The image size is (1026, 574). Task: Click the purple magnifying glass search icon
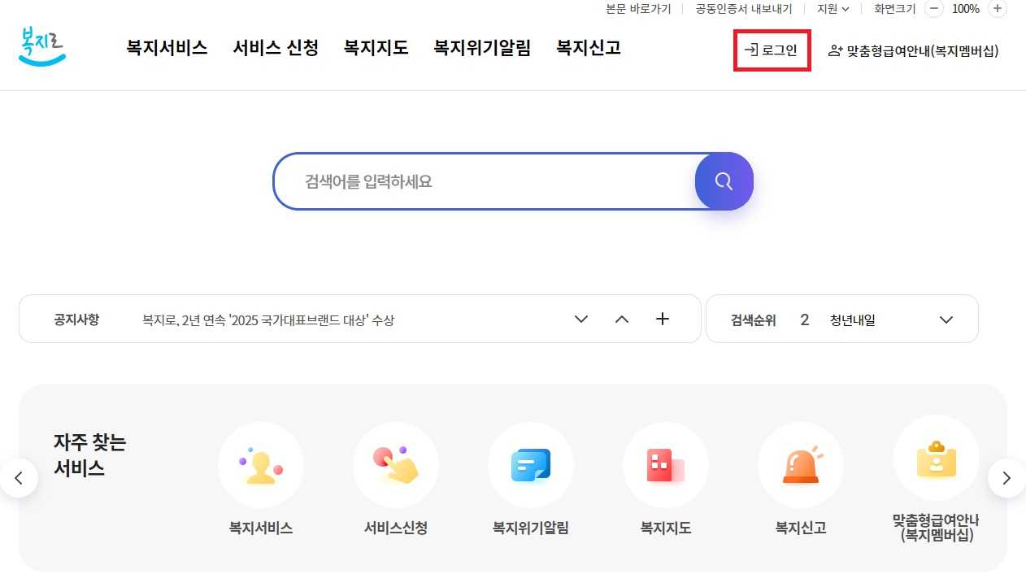pyautogui.click(x=724, y=181)
